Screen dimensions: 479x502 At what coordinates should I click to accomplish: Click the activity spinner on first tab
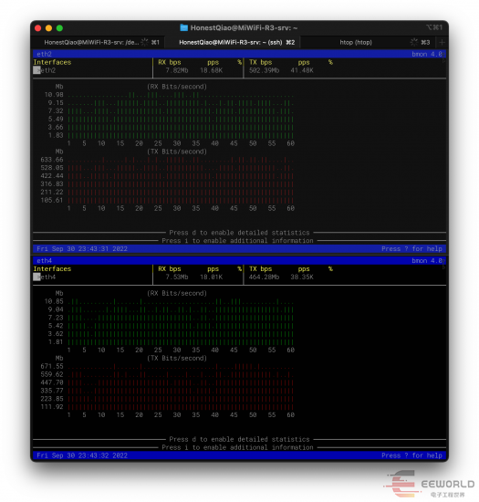pos(145,42)
